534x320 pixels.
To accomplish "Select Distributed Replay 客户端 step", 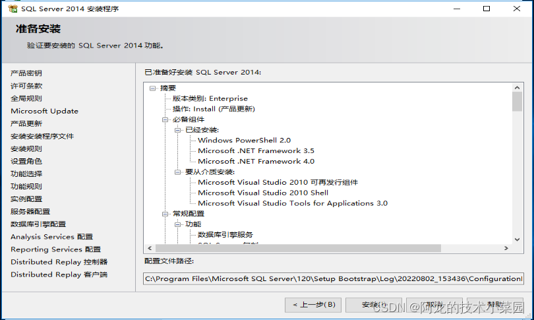I will pos(59,274).
